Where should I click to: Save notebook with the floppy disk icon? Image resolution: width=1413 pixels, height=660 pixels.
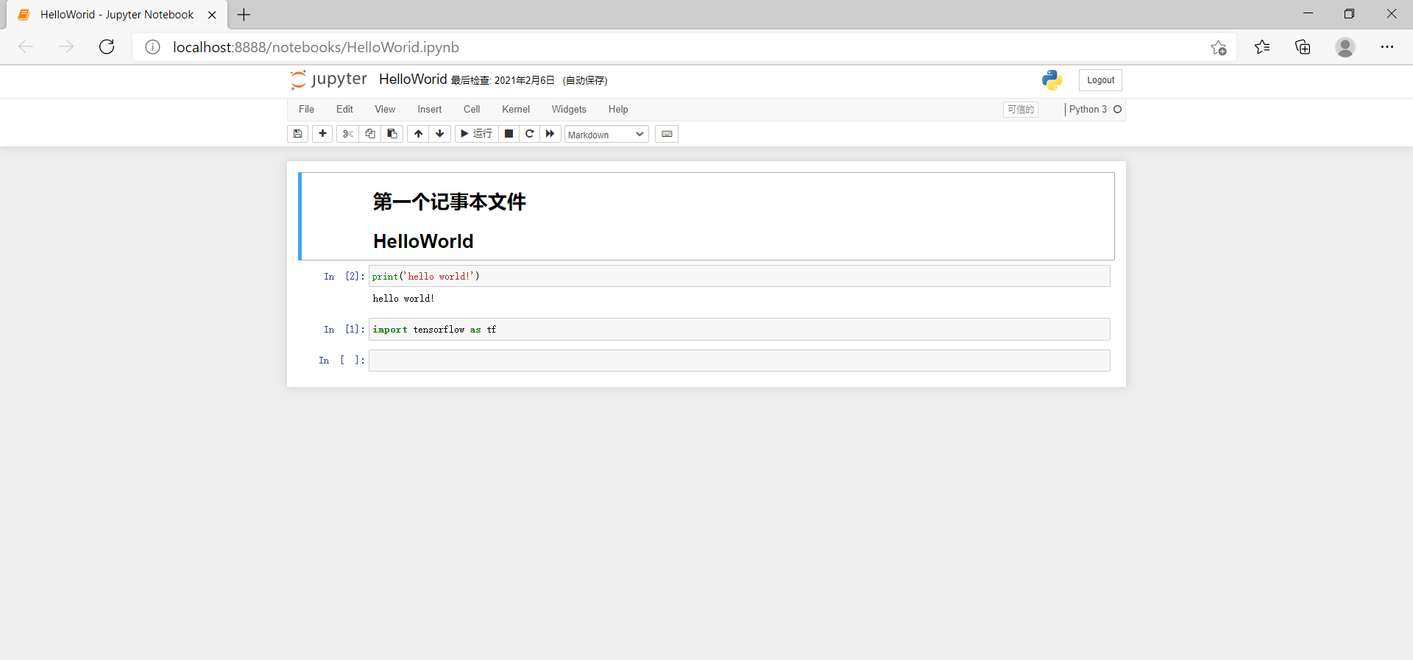point(297,134)
